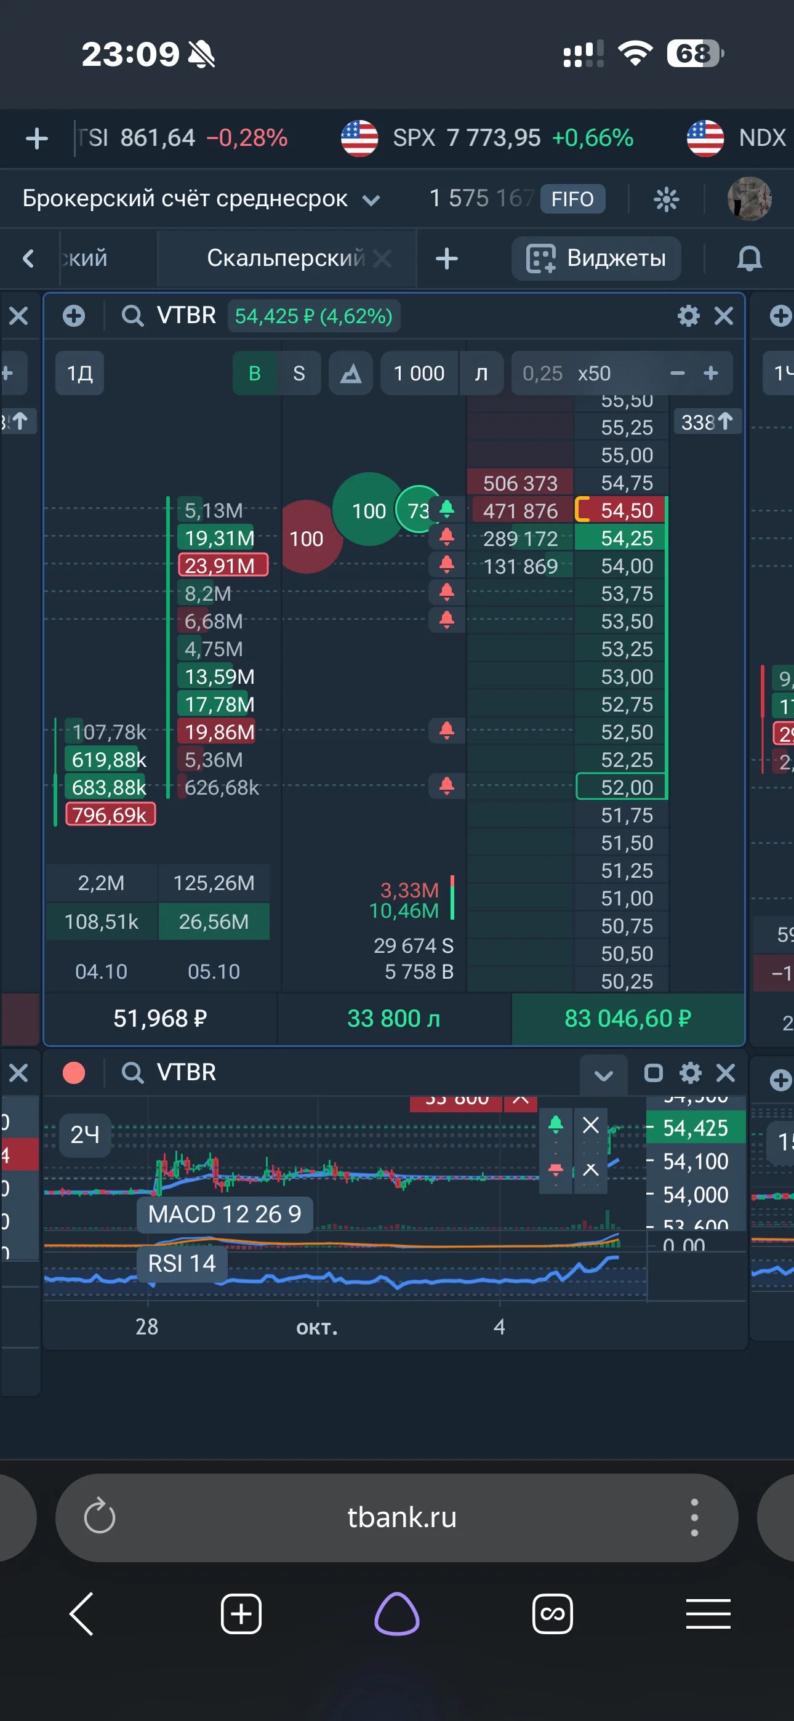Select the 52,00 price row
The height and width of the screenshot is (1721, 794).
620,787
